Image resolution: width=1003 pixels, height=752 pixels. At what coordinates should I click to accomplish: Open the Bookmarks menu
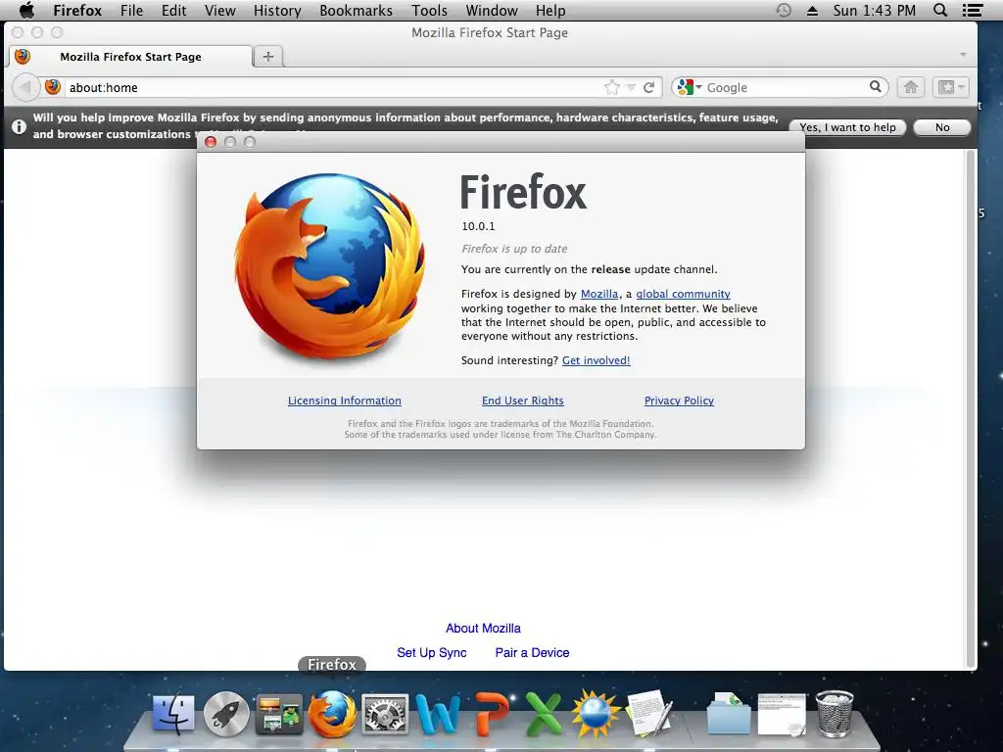click(x=356, y=10)
